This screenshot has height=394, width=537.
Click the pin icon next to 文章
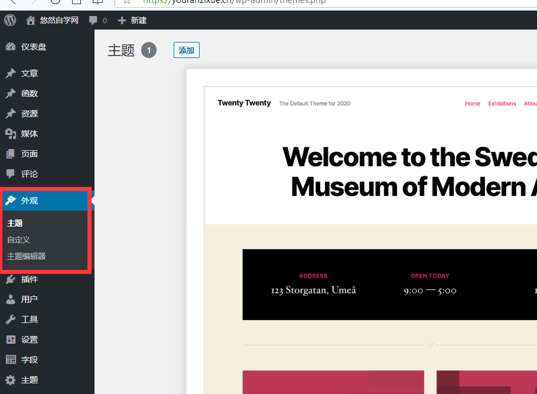coord(11,73)
